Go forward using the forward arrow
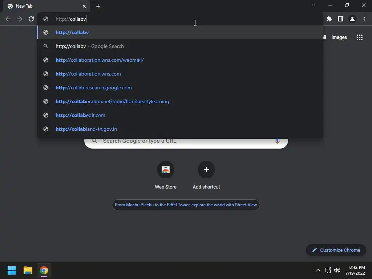 pyautogui.click(x=20, y=19)
